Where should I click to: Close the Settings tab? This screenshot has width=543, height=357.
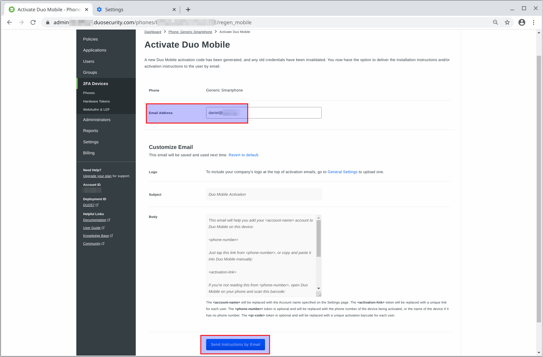174,10
